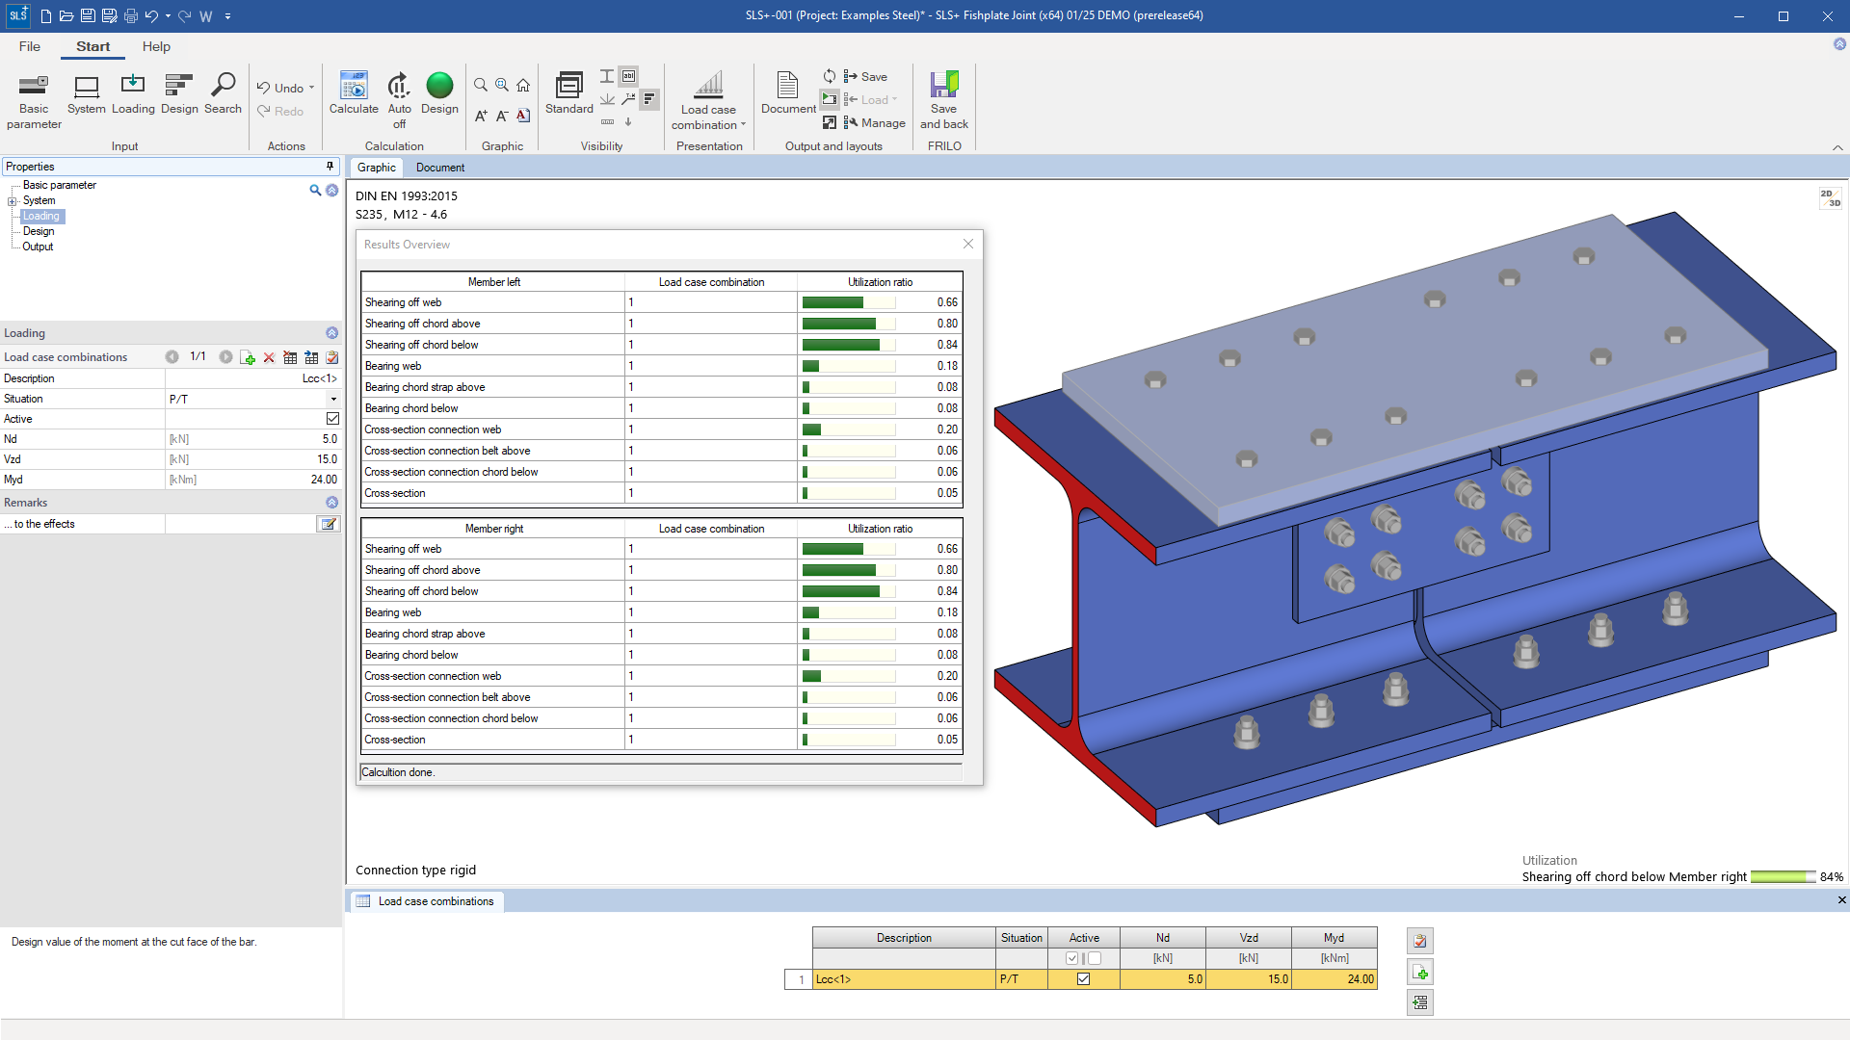This screenshot has height=1040, width=1850.
Task: Click the Design input icon in the Input group
Action: tap(179, 95)
